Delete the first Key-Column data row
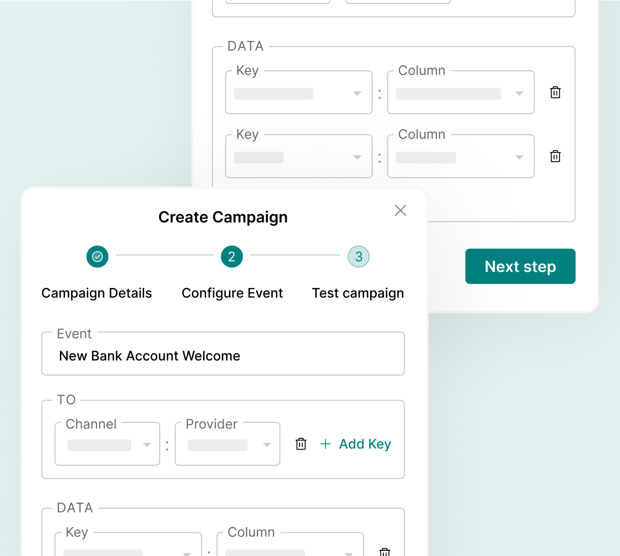This screenshot has width=620, height=556. coord(555,92)
